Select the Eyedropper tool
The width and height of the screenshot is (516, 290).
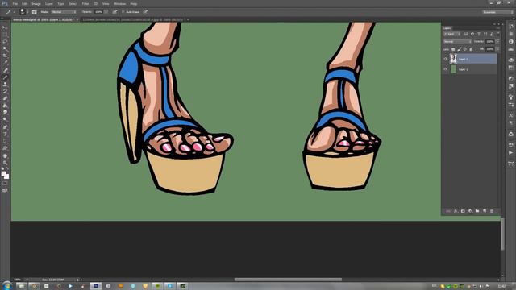(x=5, y=63)
